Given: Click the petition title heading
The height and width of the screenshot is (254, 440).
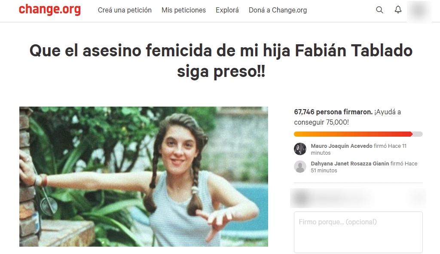Looking at the screenshot, I should tap(221, 61).
